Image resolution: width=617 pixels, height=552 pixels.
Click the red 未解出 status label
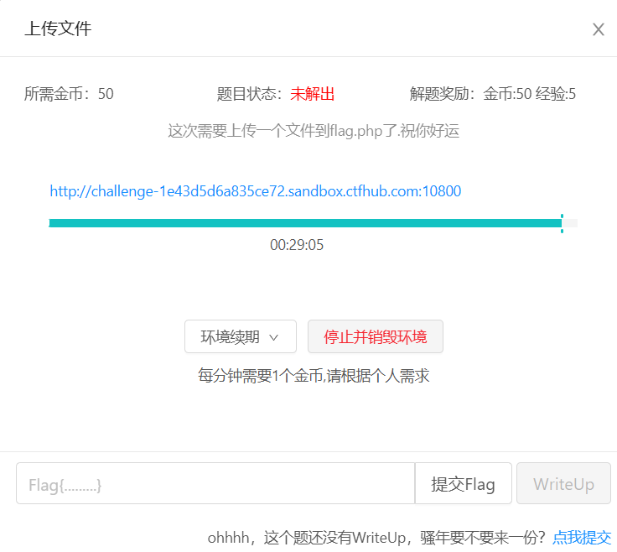pos(313,94)
